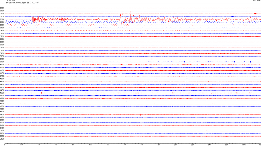This screenshot has height=146, width=261.
Task: Click the '08:00' trace time label
Action: click(x=2, y=53)
